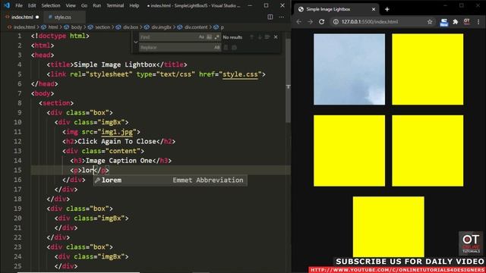Click the middle-right yellow box
This screenshot has height=273, width=486.
point(428,151)
